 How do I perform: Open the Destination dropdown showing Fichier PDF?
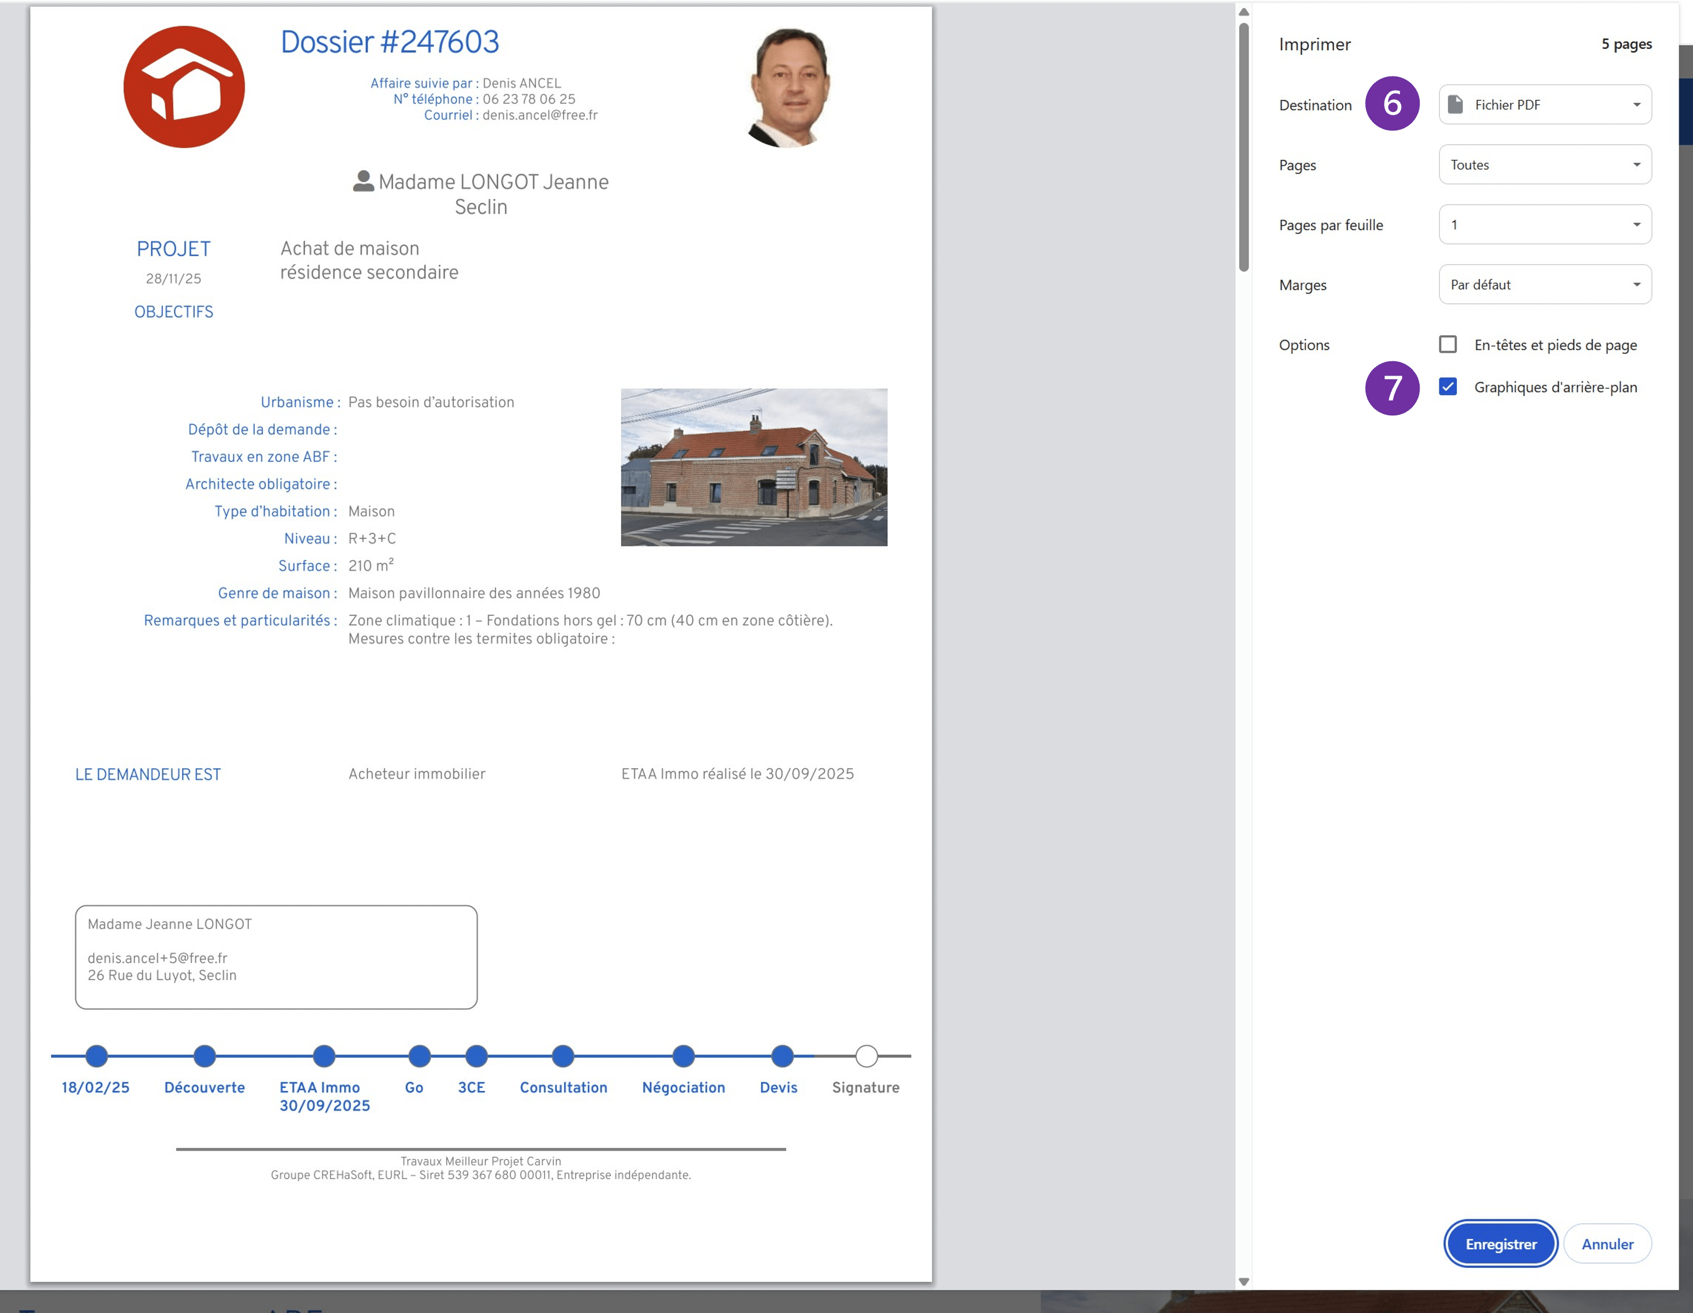pyautogui.click(x=1544, y=104)
